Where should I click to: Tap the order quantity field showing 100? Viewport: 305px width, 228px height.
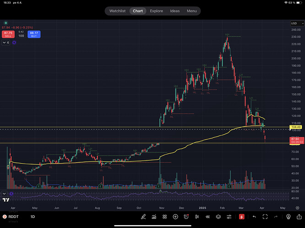click(x=21, y=35)
